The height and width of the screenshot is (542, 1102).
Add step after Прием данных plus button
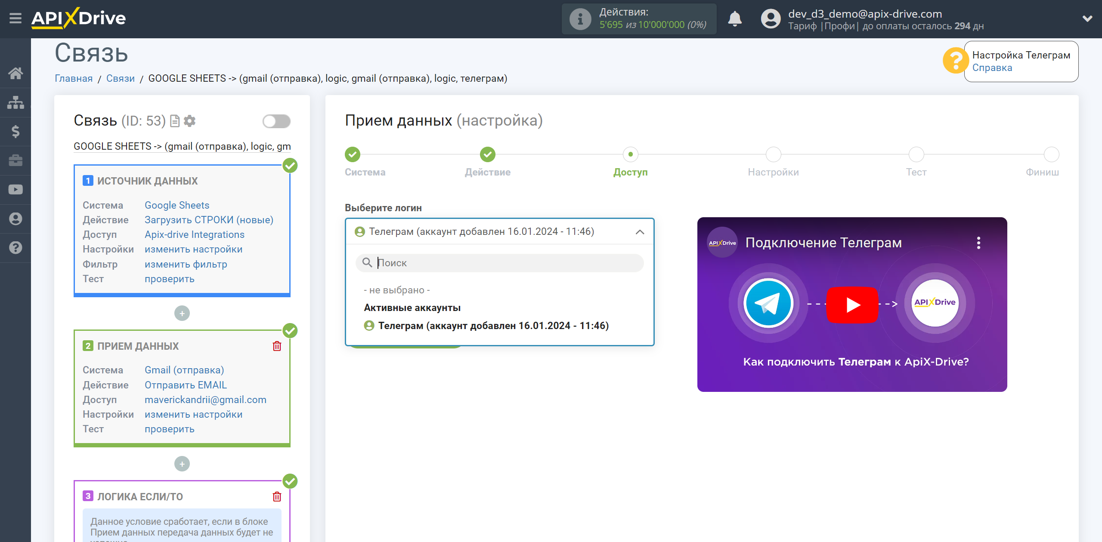182,464
